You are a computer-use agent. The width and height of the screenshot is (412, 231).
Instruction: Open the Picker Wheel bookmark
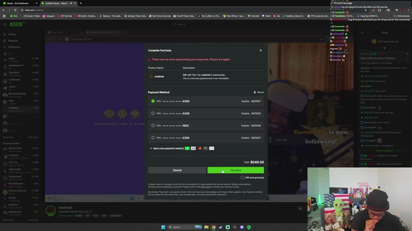[x=234, y=16]
